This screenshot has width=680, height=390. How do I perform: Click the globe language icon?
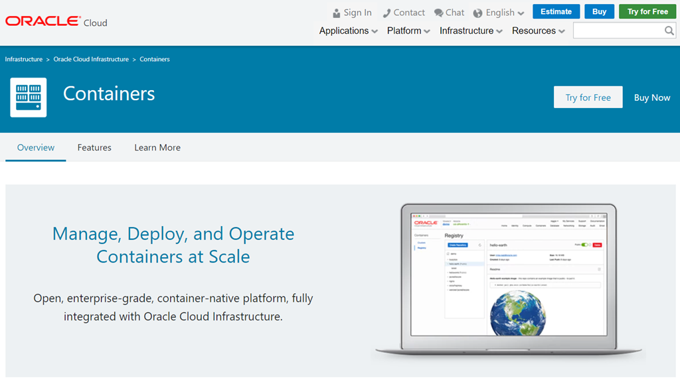[477, 13]
